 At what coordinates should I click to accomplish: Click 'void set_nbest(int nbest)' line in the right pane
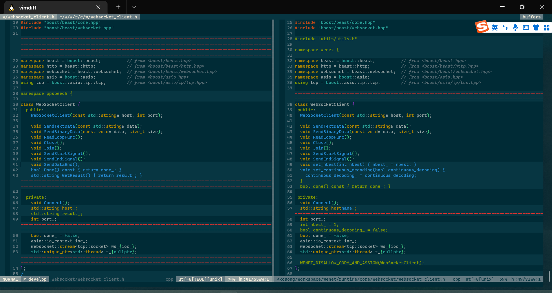[x=358, y=164]
